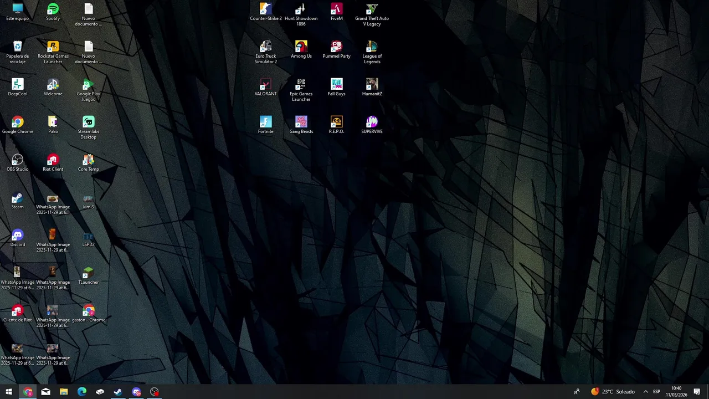
Task: Select the R.E.P.O. desktop icon
Action: [337, 125]
